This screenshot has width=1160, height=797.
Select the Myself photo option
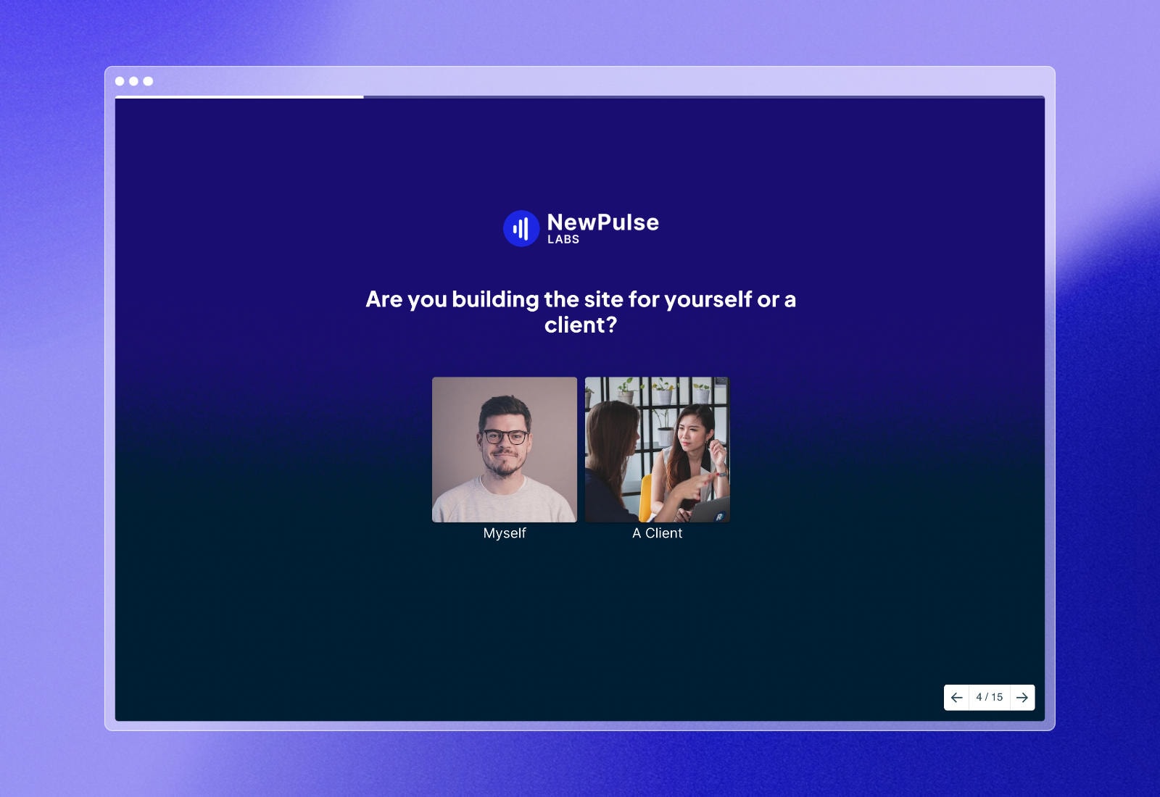click(x=505, y=449)
